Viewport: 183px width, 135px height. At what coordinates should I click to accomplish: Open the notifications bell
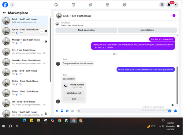pos(169,5)
